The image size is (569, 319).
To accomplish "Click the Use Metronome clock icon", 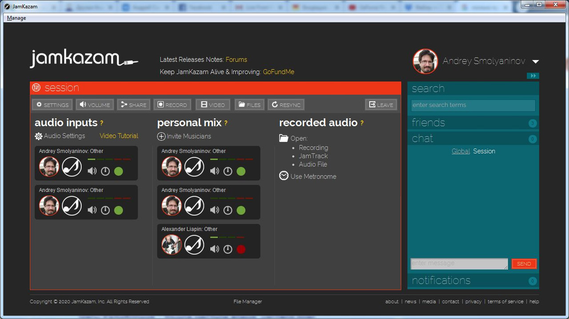I will click(284, 176).
